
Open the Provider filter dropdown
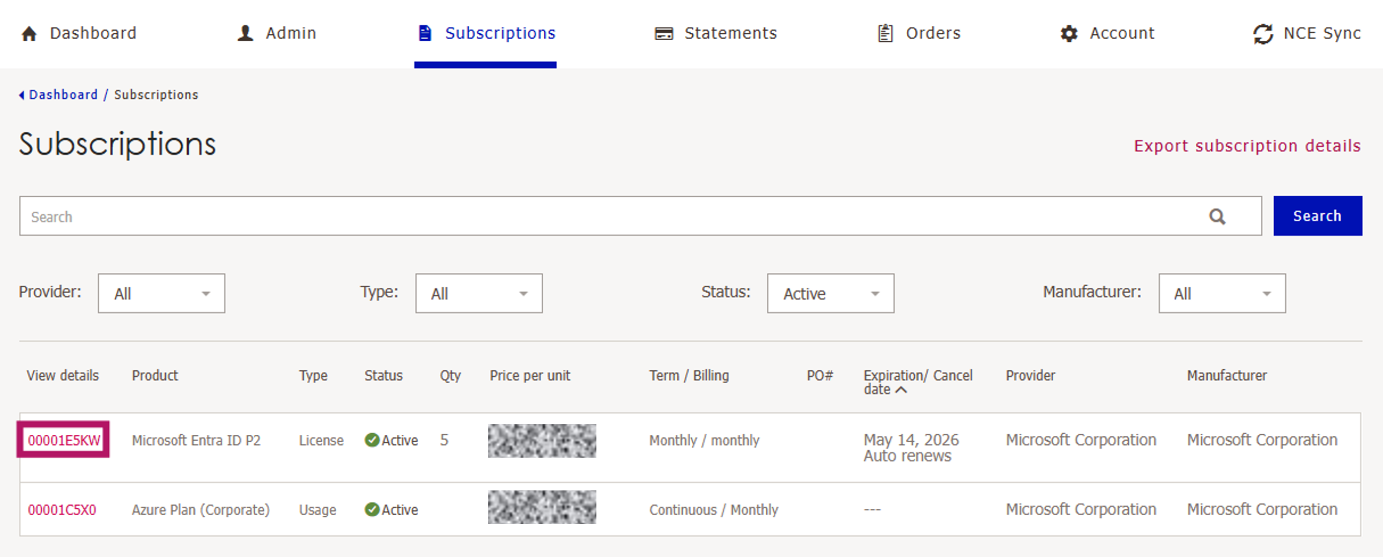(161, 293)
